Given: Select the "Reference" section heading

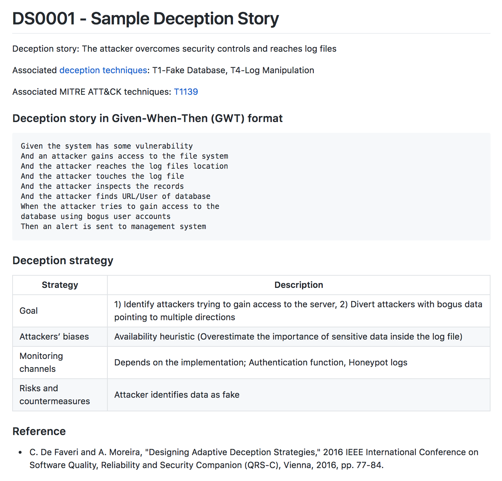Looking at the screenshot, I should click(x=39, y=431).
